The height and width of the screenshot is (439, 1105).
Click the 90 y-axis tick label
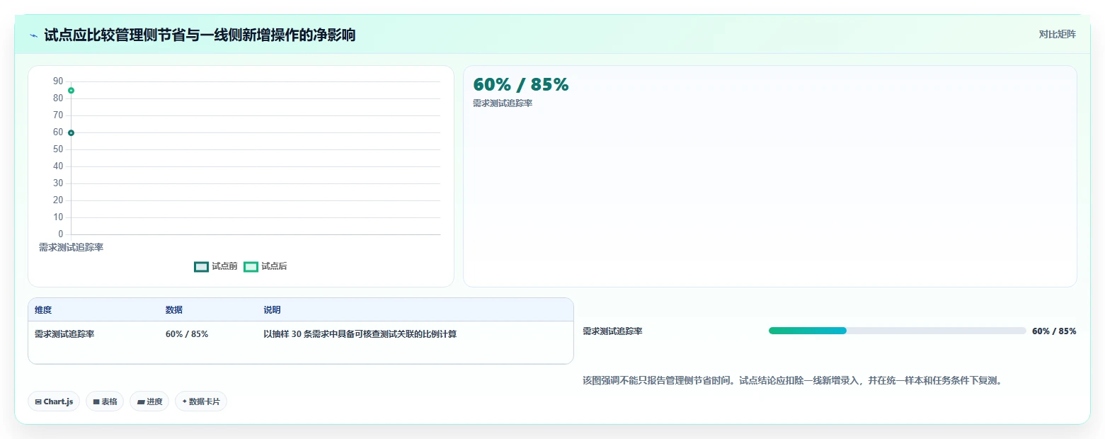(58, 81)
